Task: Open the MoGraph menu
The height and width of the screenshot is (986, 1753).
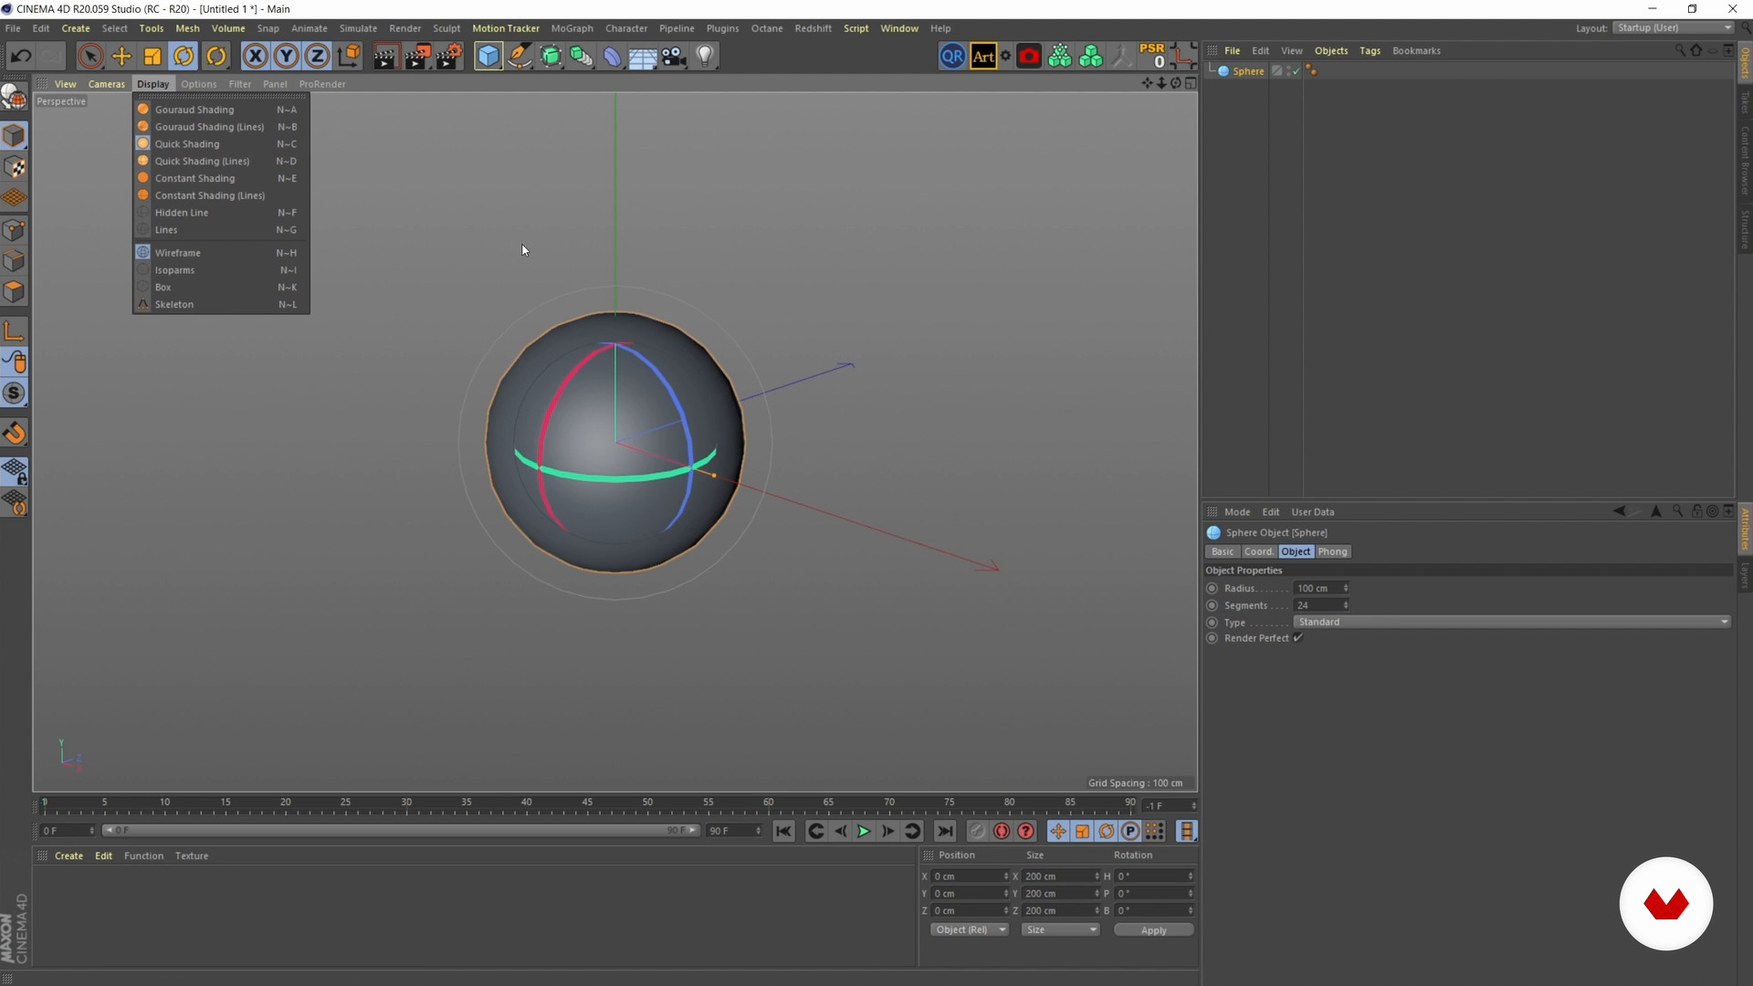Action: point(572,28)
